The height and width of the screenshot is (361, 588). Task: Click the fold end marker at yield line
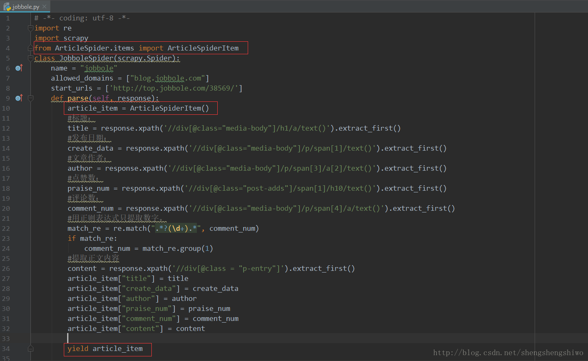(x=30, y=348)
